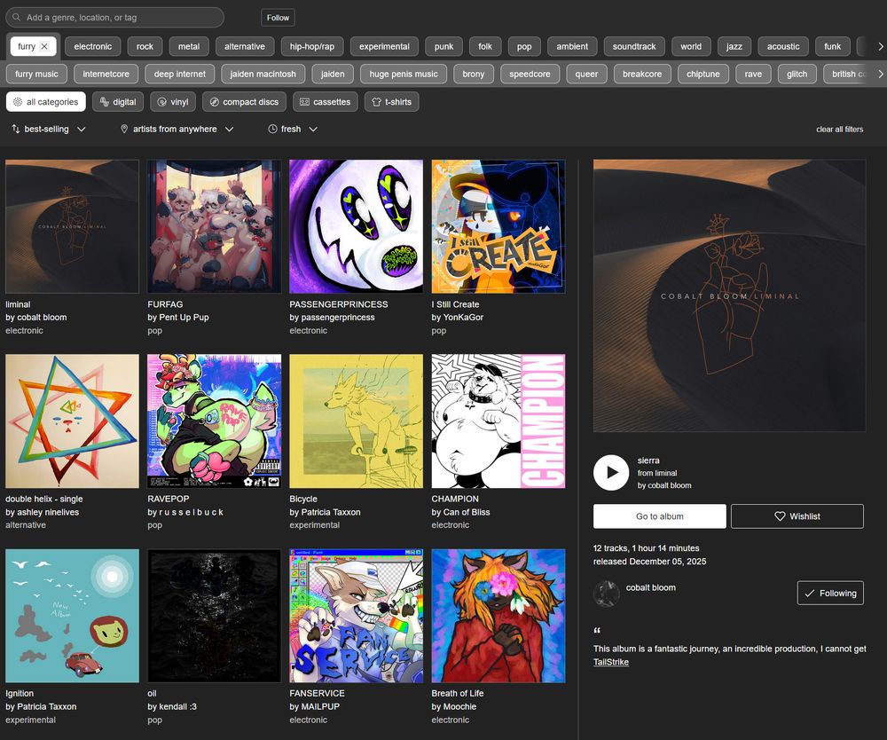Click the t-shirts icon
887x740 pixels.
[376, 102]
